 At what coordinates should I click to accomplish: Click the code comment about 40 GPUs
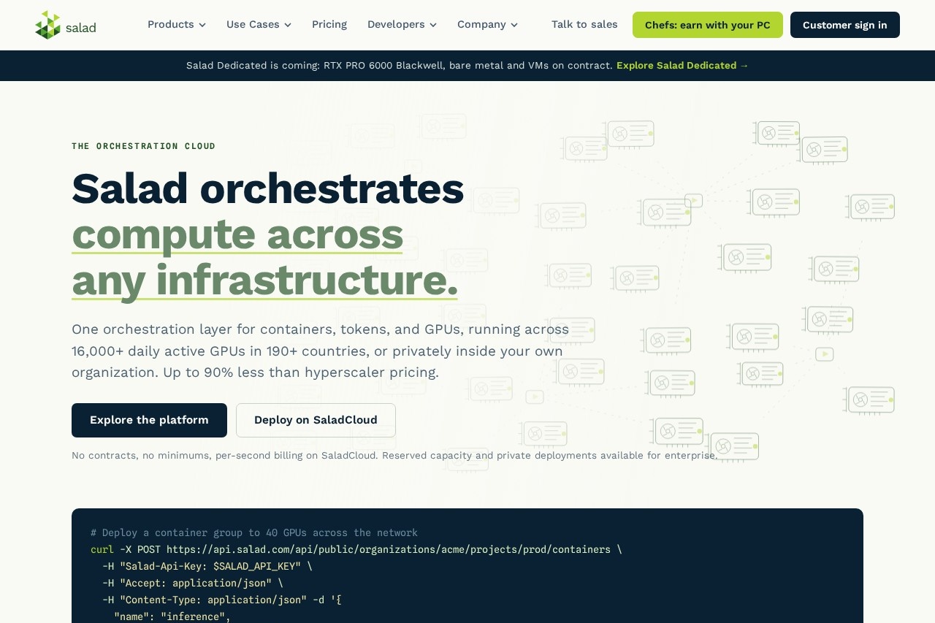pos(254,532)
